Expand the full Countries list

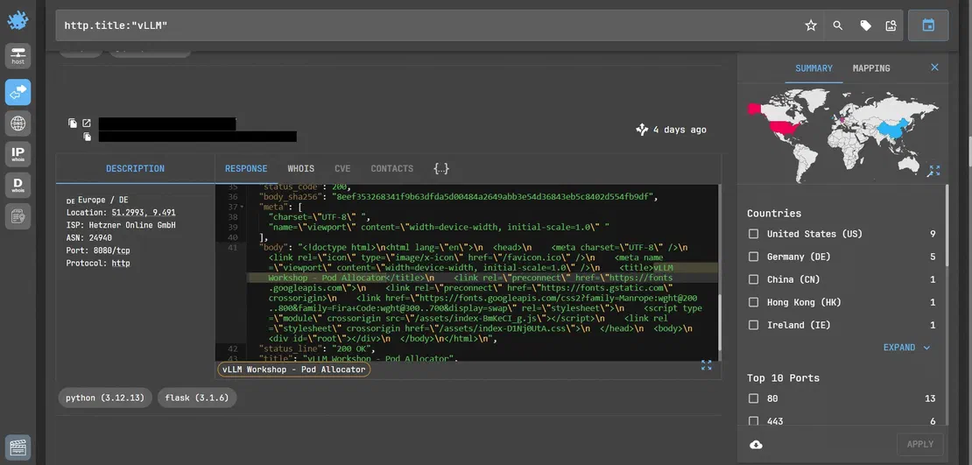coord(907,348)
